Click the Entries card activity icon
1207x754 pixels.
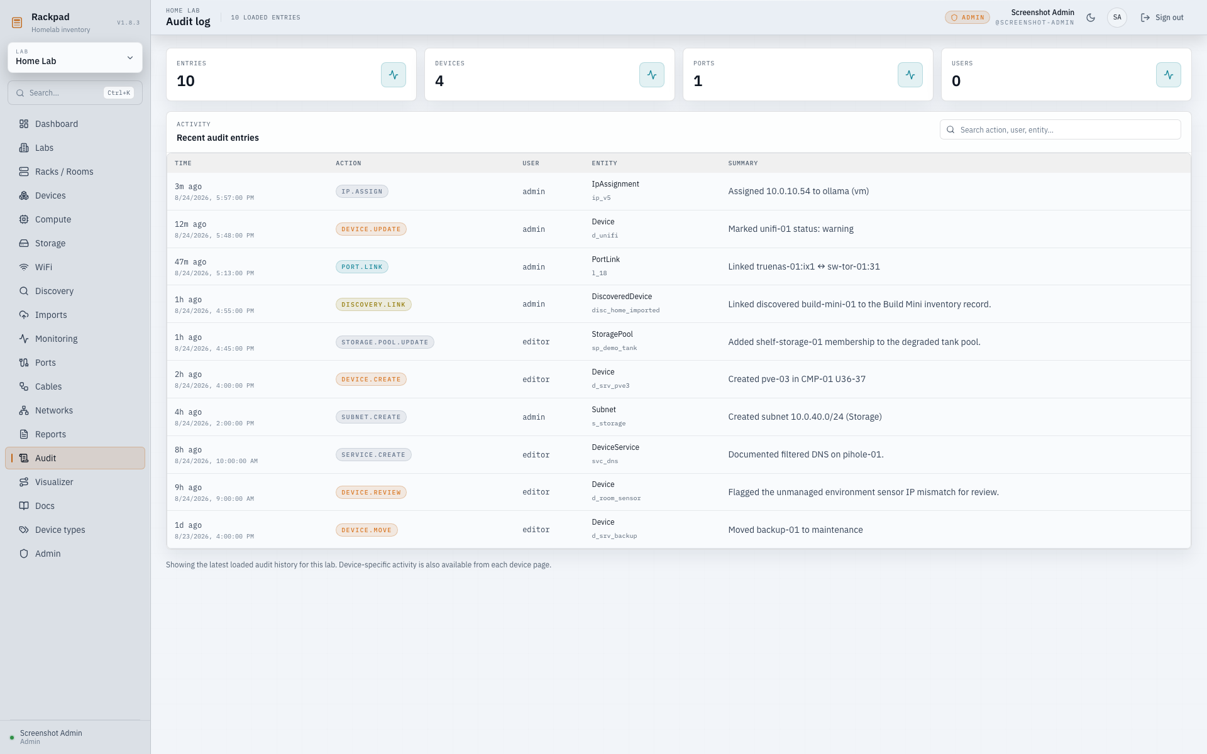click(x=394, y=75)
